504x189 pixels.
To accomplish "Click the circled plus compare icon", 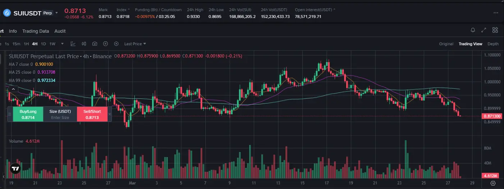I will point(105,44).
